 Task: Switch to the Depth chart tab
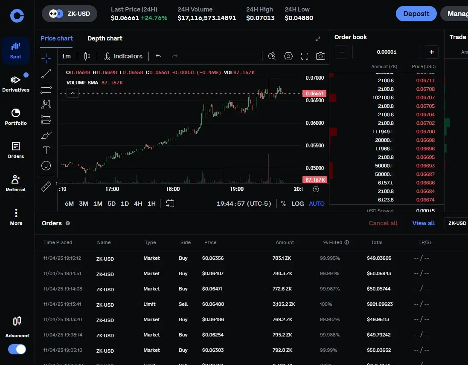(x=105, y=38)
